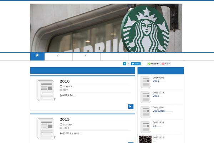Open sidebar link '2016' dated 20160206
The width and height of the screenshot is (214, 143).
pyautogui.click(x=159, y=81)
